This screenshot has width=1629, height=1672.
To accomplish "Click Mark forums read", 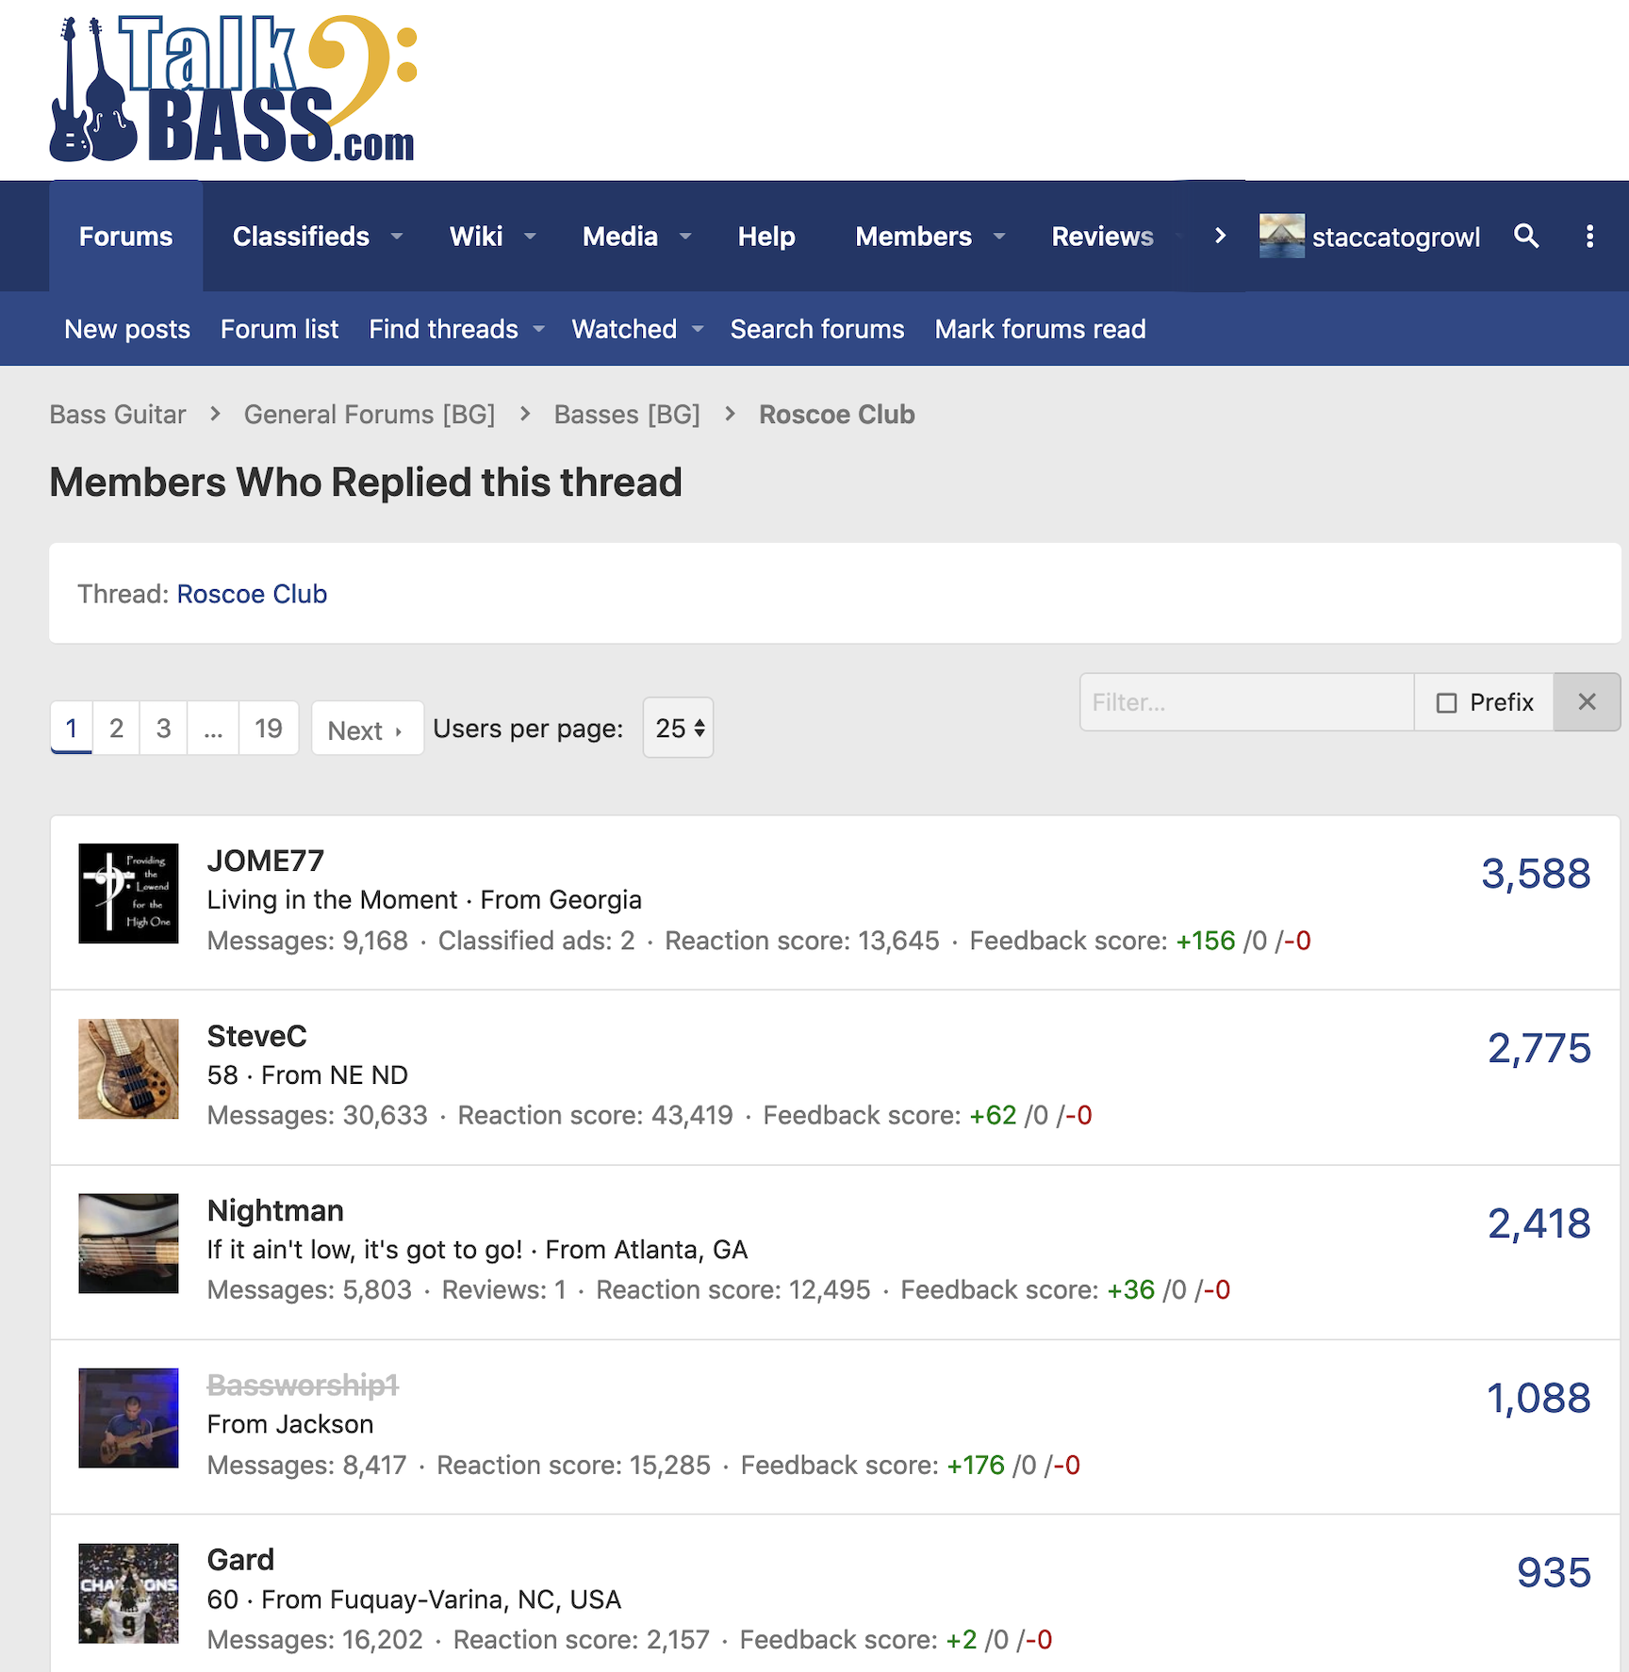I will 1040,329.
